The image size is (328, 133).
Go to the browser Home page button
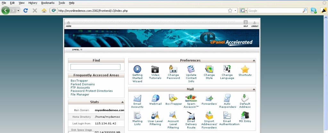pos(44,11)
